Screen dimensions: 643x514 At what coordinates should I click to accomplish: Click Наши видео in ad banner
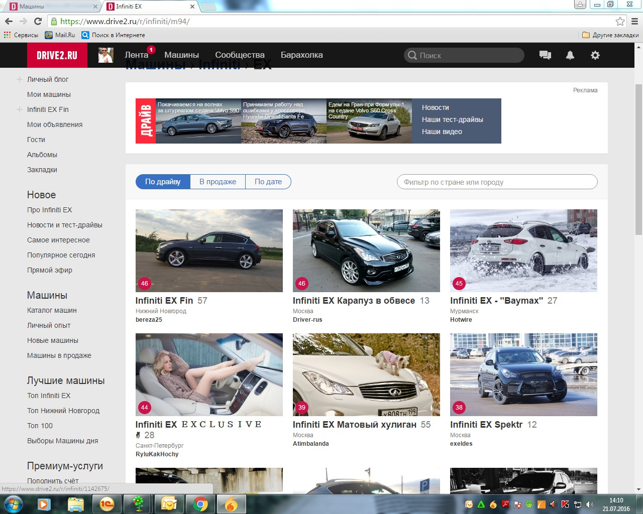[442, 132]
